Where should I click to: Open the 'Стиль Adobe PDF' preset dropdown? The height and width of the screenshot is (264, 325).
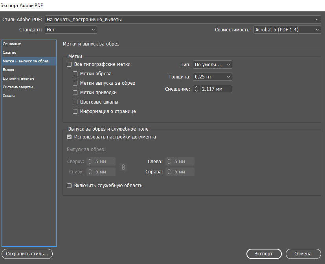(x=183, y=20)
